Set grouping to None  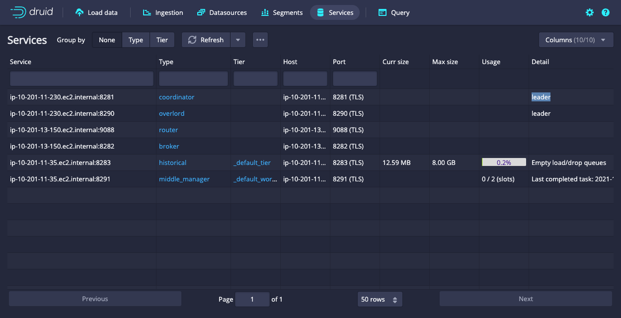(107, 40)
